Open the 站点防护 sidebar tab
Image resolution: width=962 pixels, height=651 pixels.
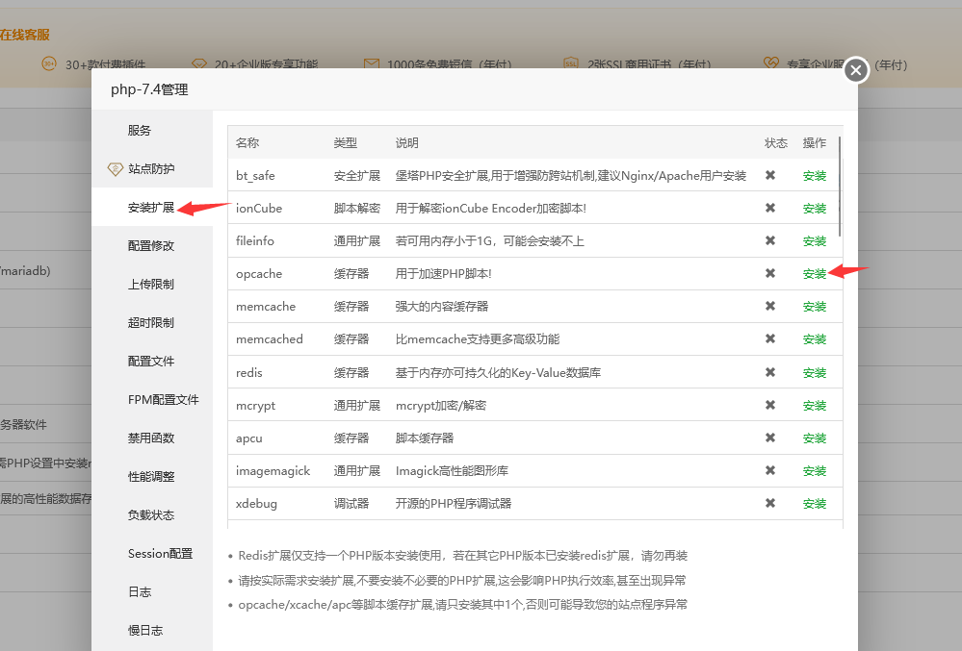pyautogui.click(x=151, y=169)
